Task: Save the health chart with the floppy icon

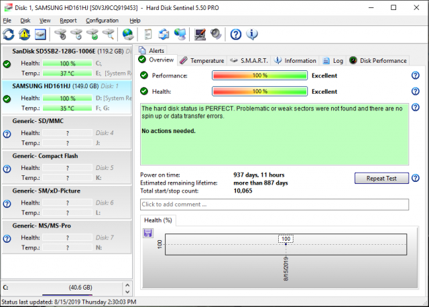Action: [x=148, y=233]
